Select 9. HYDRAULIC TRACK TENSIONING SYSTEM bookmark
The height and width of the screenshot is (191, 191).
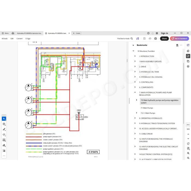[157, 124]
